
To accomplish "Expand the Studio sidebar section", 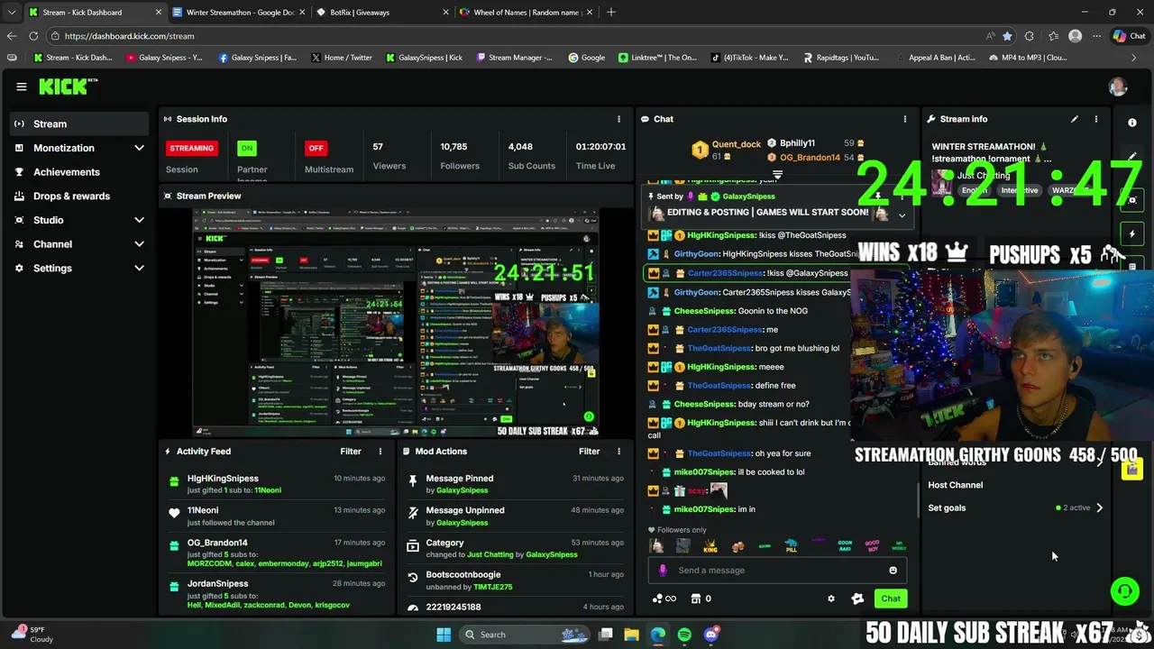I will coord(139,220).
